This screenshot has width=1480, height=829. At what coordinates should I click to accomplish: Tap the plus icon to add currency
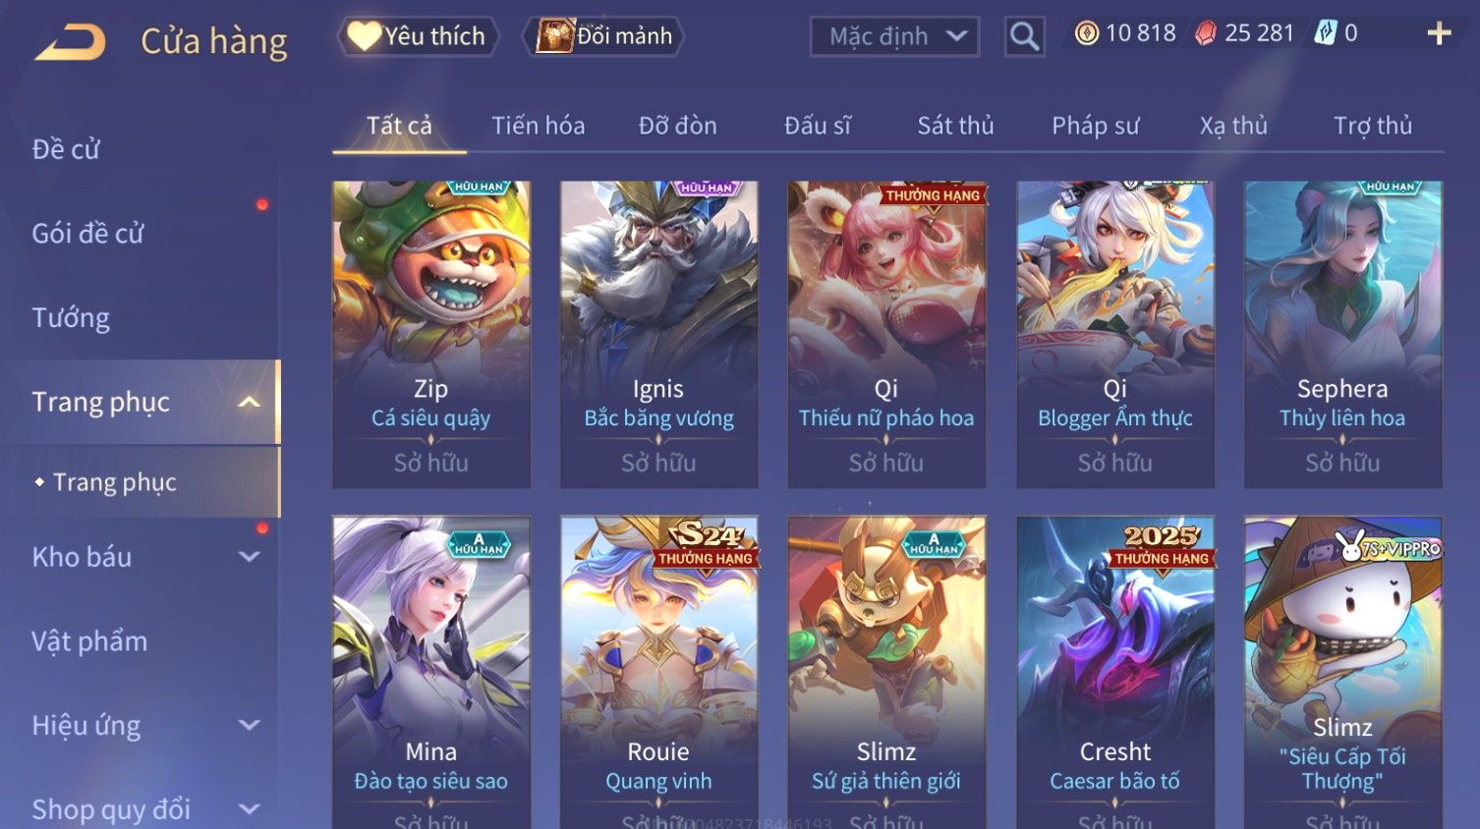click(1439, 33)
